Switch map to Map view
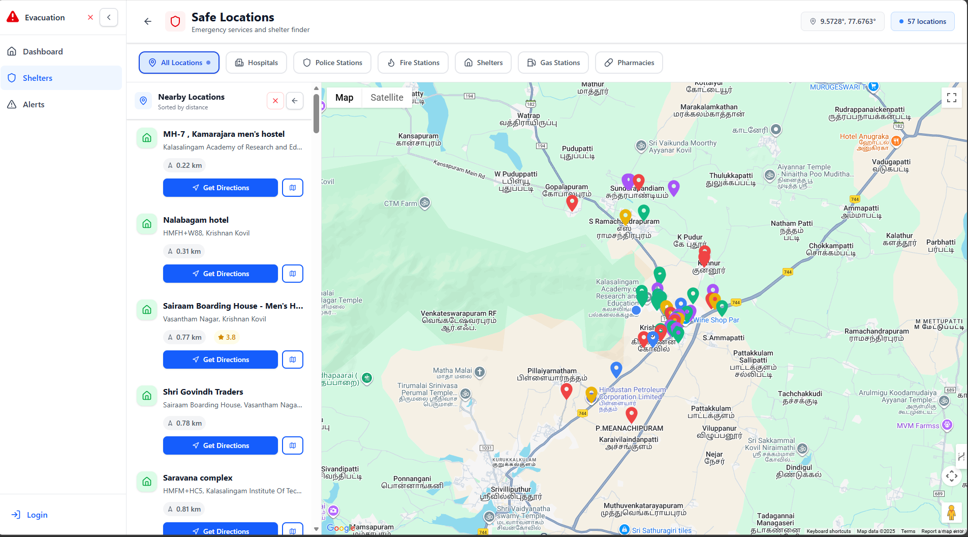The image size is (968, 537). 344,98
